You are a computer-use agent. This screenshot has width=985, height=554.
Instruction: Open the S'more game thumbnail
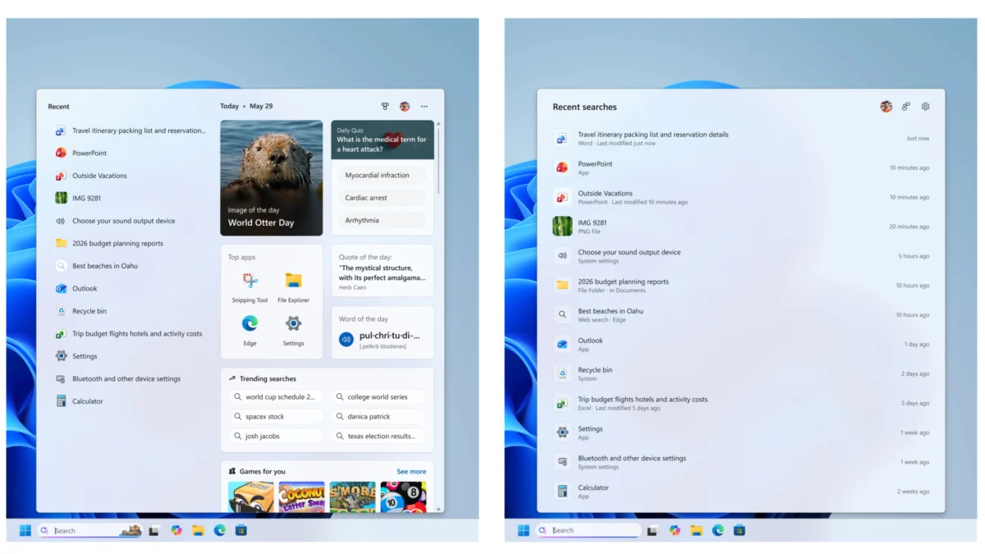pyautogui.click(x=352, y=497)
